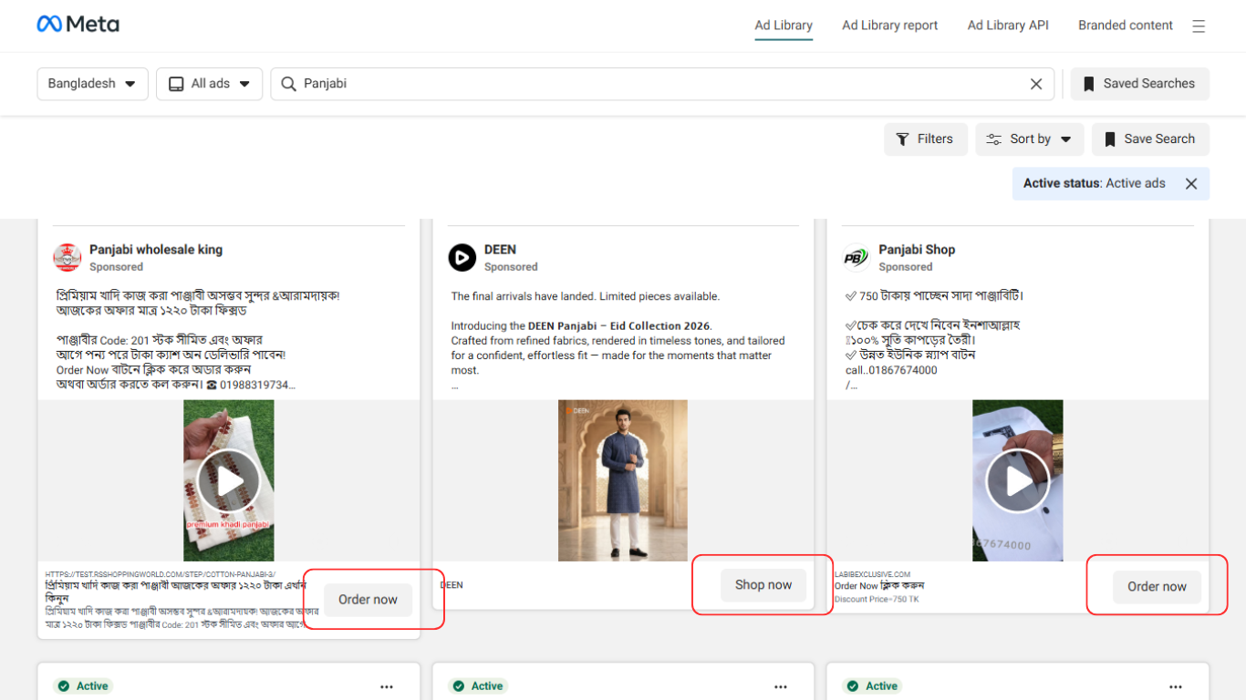Click Shop now on the DEEN ad
Image resolution: width=1246 pixels, height=700 pixels.
click(763, 585)
